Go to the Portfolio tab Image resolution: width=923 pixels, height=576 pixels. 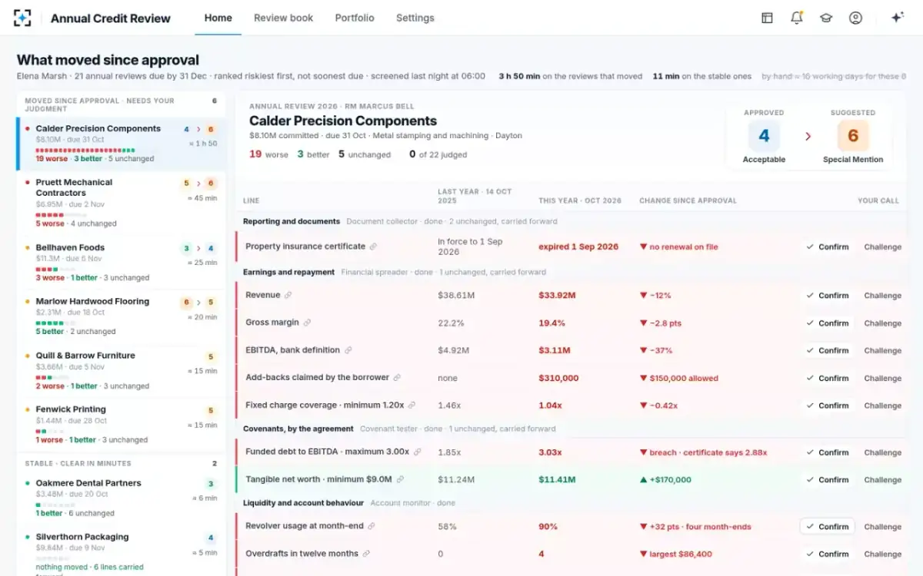[x=355, y=18]
